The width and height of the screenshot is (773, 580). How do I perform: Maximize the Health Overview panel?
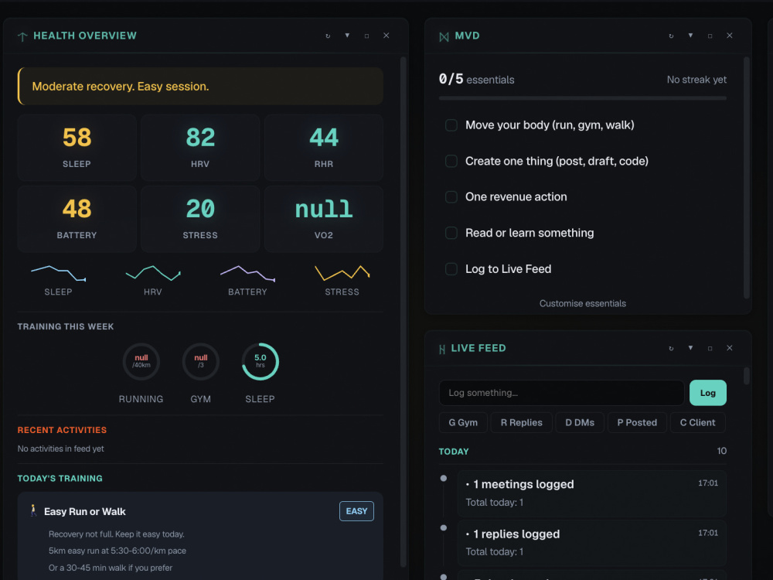[366, 36]
